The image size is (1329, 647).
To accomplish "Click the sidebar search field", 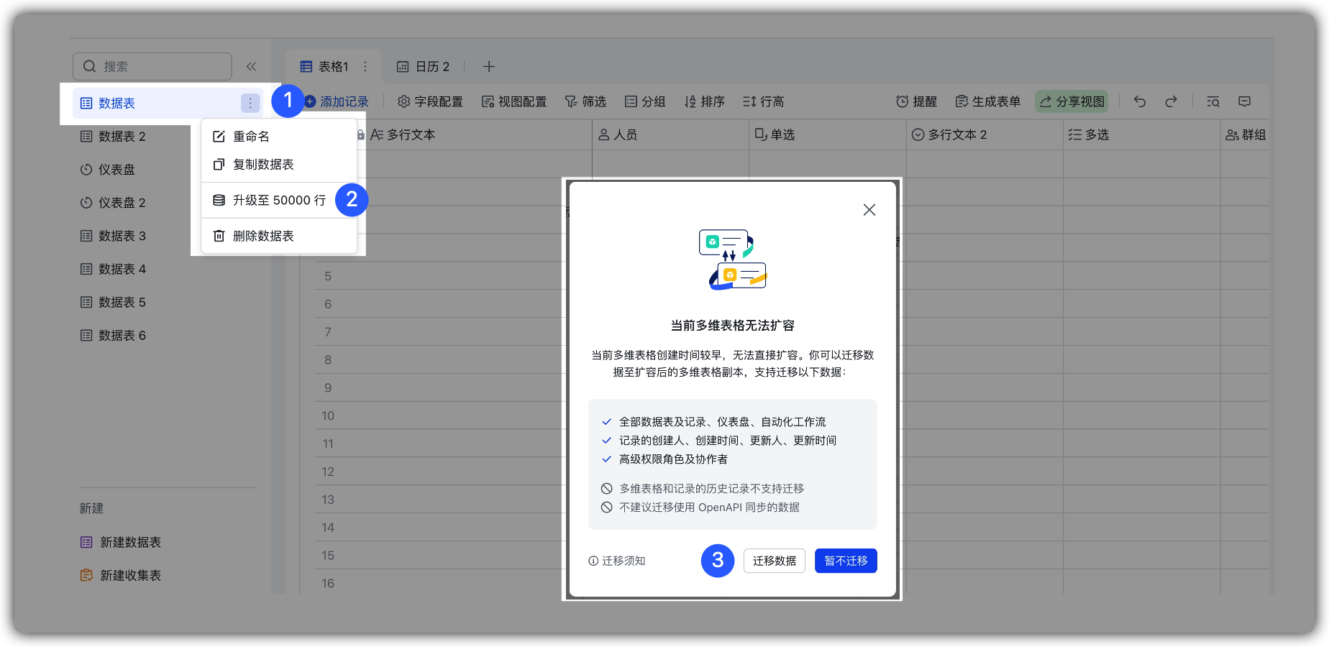I will pyautogui.click(x=152, y=65).
